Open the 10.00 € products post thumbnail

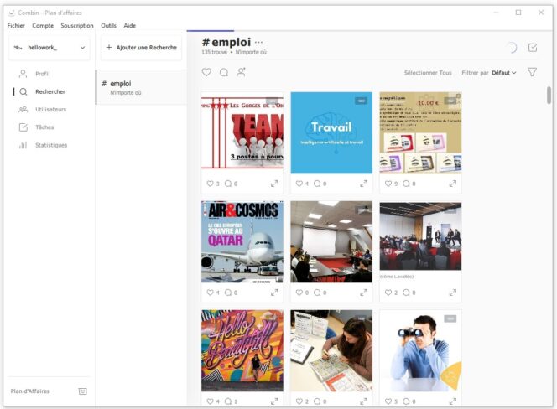(420, 132)
